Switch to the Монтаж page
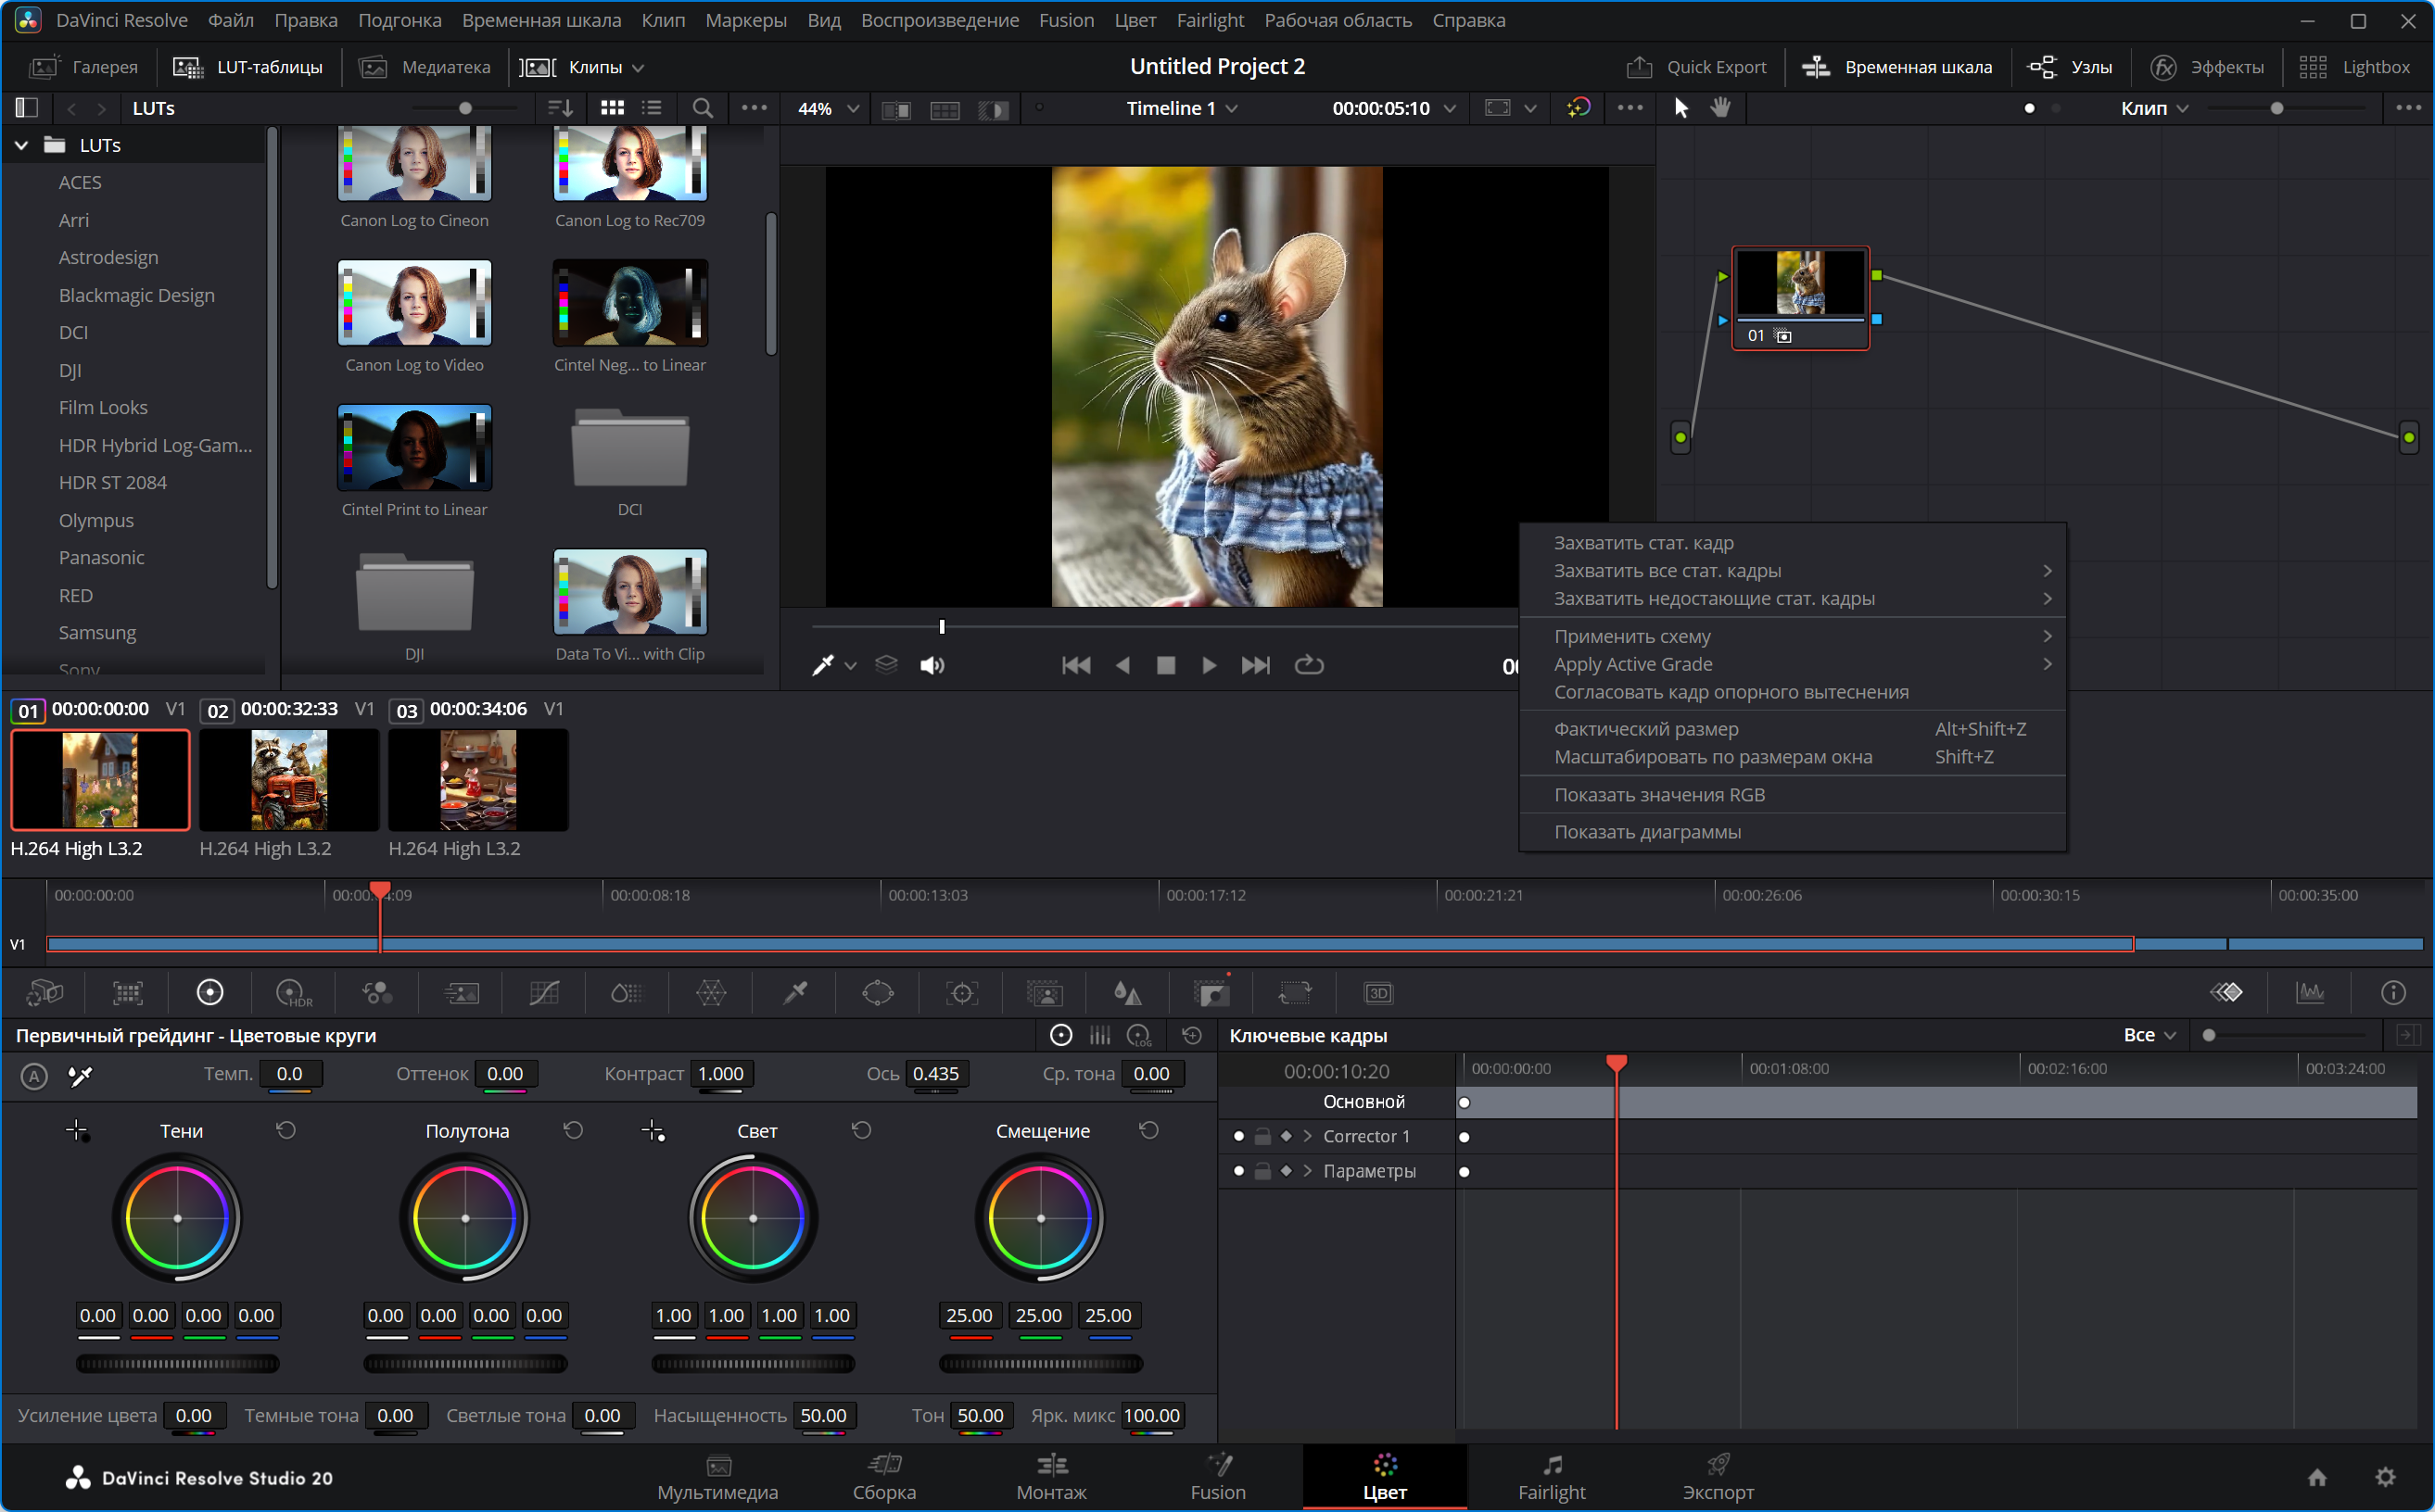 coord(1050,1477)
